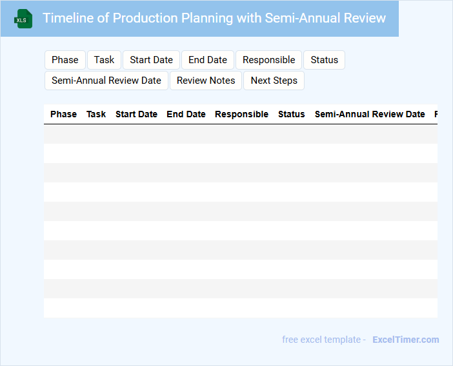This screenshot has width=453, height=366.
Task: Select the Start Date column header
Action: pyautogui.click(x=136, y=114)
